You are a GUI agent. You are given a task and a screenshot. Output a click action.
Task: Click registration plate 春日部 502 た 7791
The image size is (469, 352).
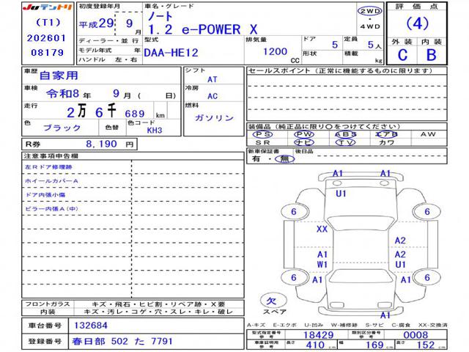[x=122, y=341]
